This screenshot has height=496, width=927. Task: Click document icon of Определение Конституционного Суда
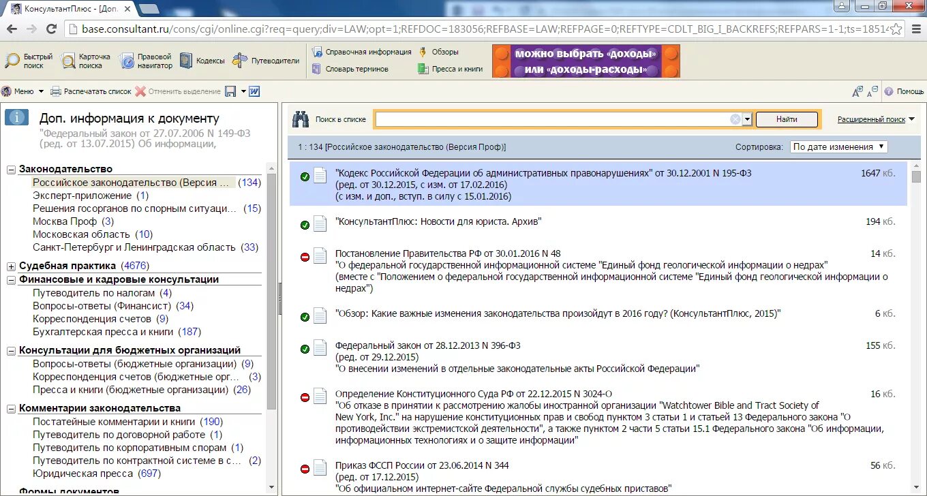tap(320, 397)
